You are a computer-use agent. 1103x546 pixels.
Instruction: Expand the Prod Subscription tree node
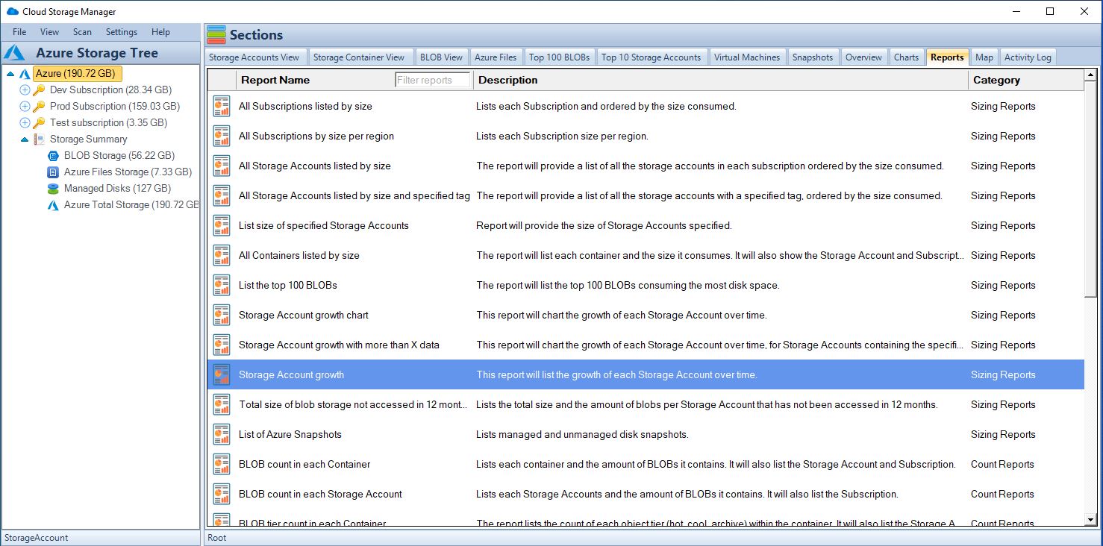tap(25, 106)
